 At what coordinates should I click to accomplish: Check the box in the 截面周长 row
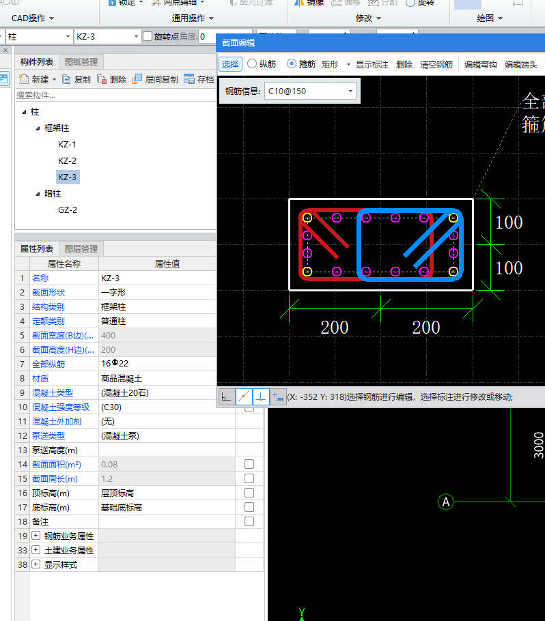tap(249, 478)
